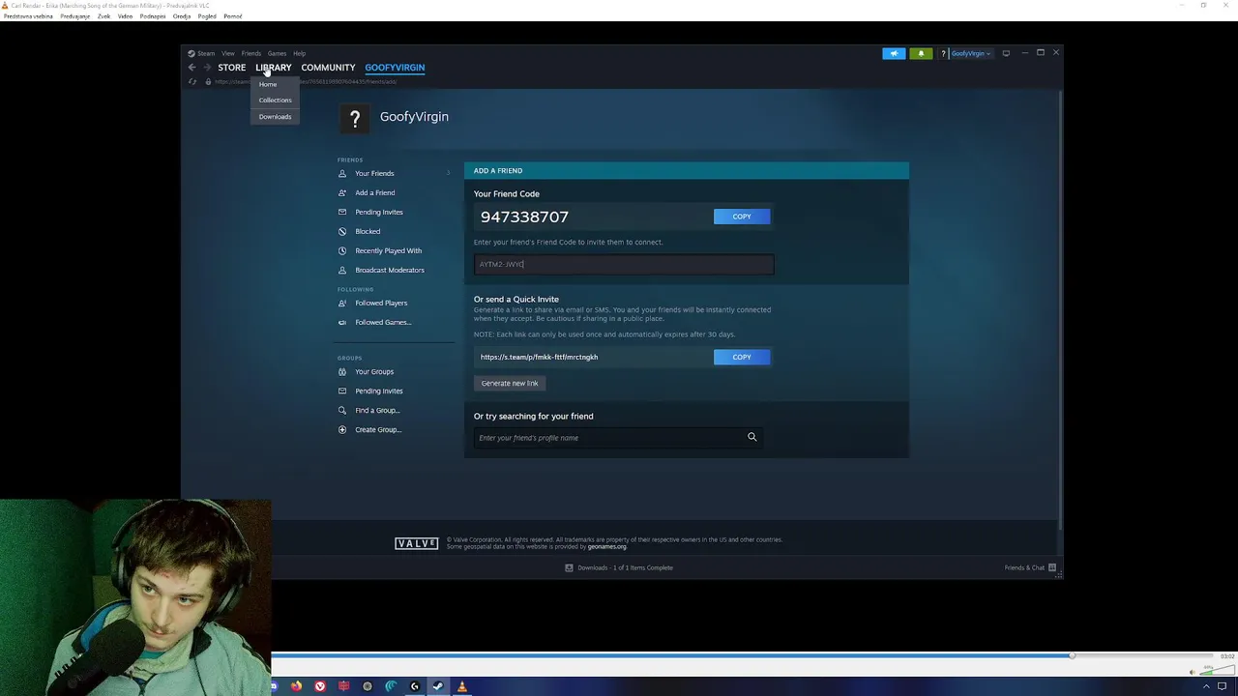This screenshot has width=1238, height=696.
Task: Click the GoofyVirgin profile name heading
Action: click(x=414, y=116)
